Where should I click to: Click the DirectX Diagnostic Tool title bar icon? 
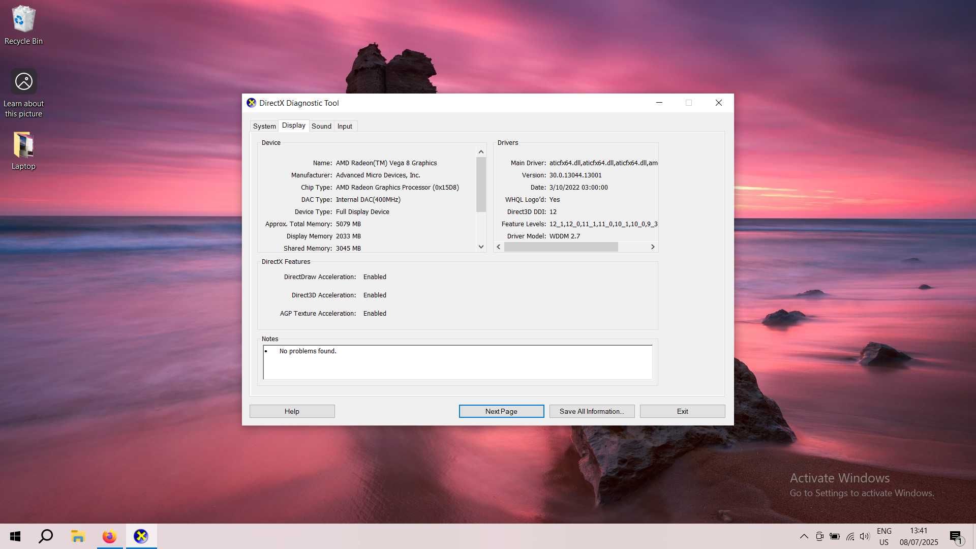click(x=251, y=103)
